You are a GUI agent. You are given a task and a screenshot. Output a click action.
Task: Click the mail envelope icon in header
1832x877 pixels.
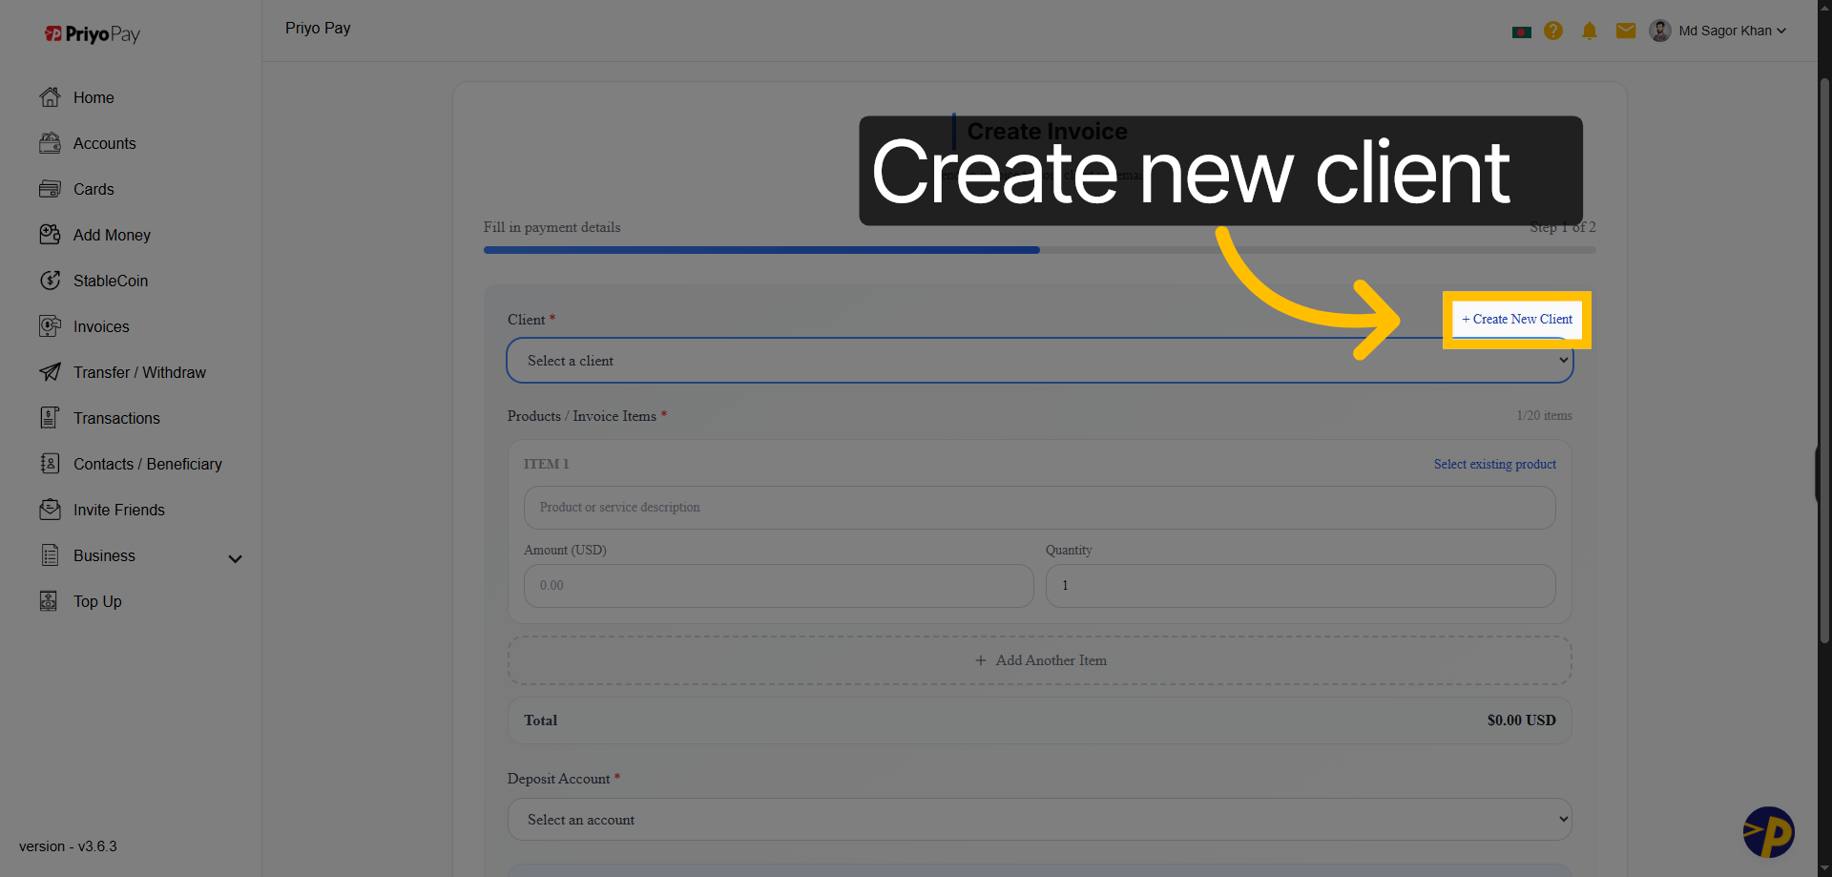point(1626,31)
